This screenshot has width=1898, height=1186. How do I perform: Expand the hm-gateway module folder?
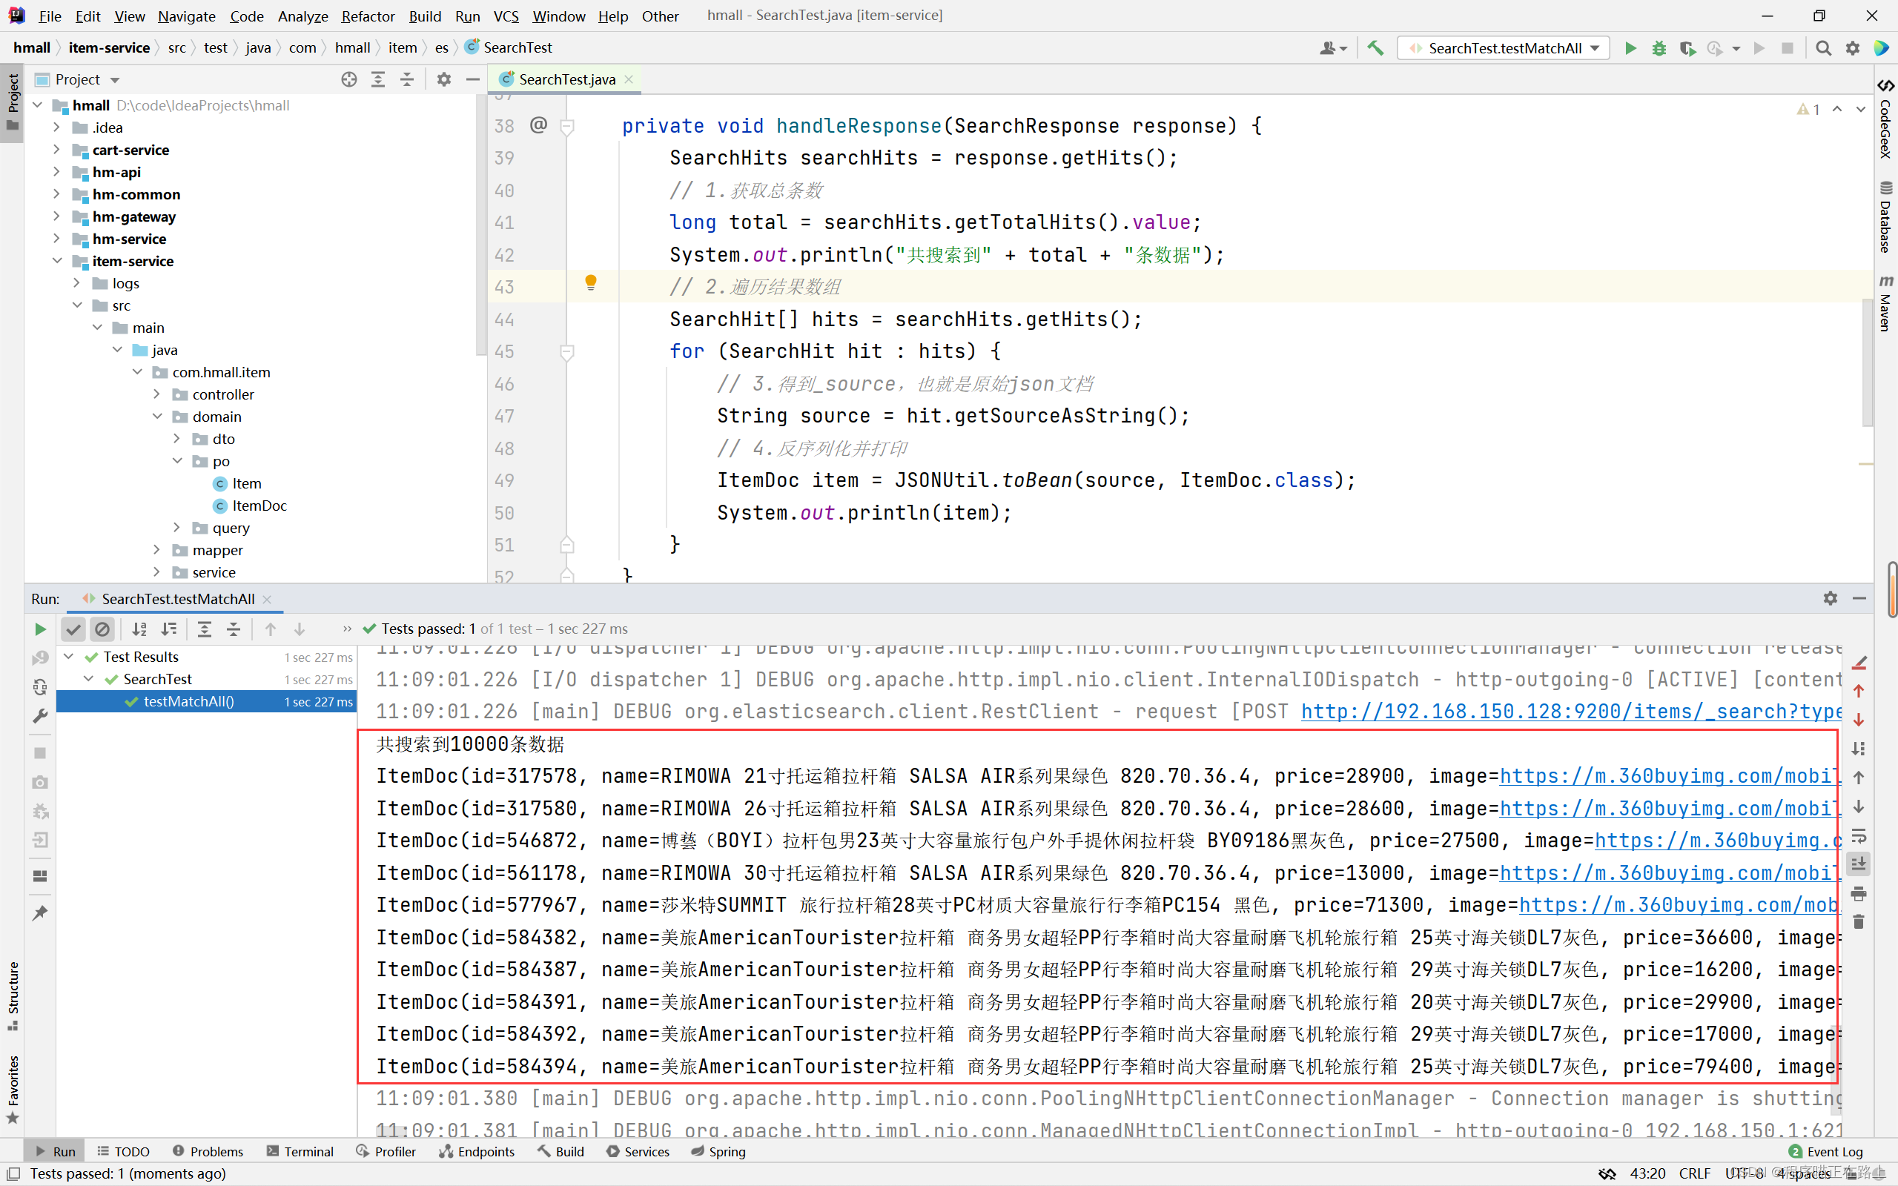(56, 216)
